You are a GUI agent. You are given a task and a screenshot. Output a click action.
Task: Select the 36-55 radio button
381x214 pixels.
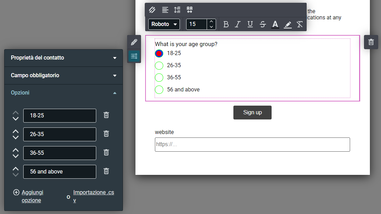(159, 78)
